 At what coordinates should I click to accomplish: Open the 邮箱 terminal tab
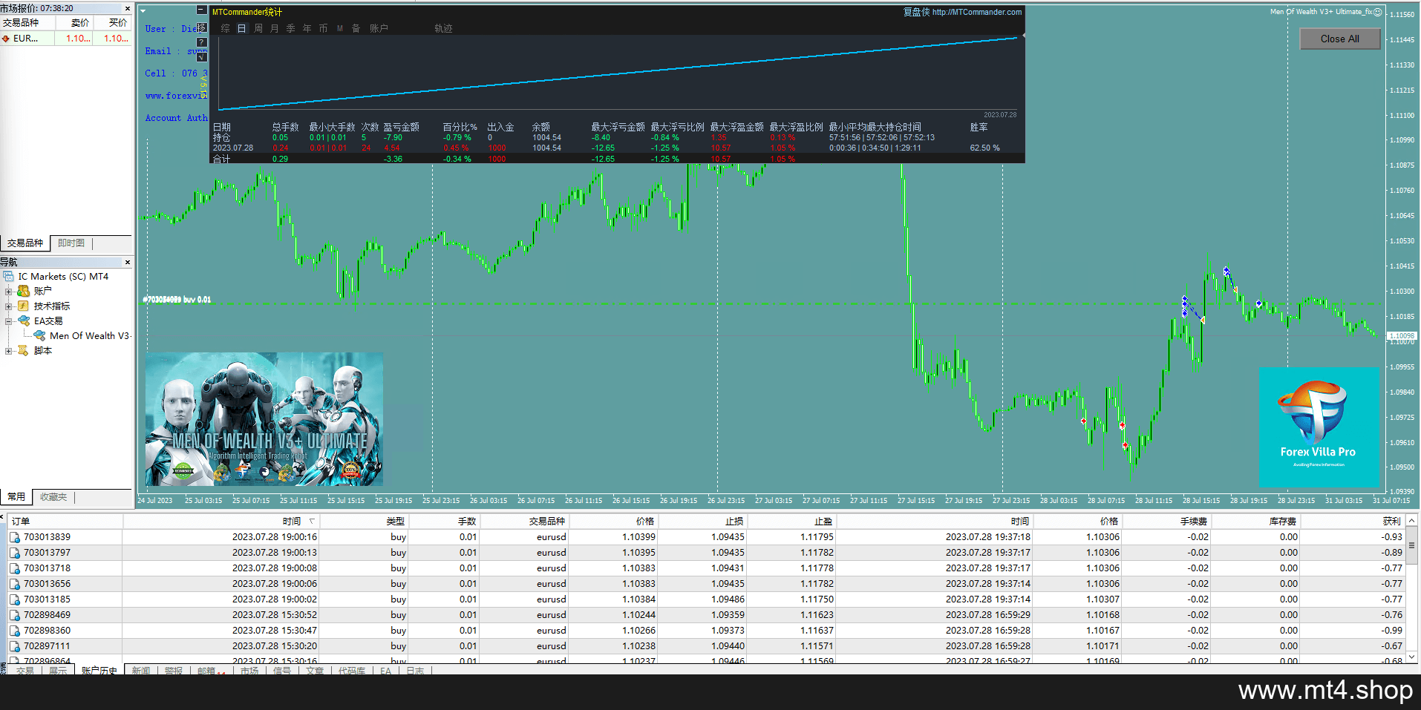206,671
